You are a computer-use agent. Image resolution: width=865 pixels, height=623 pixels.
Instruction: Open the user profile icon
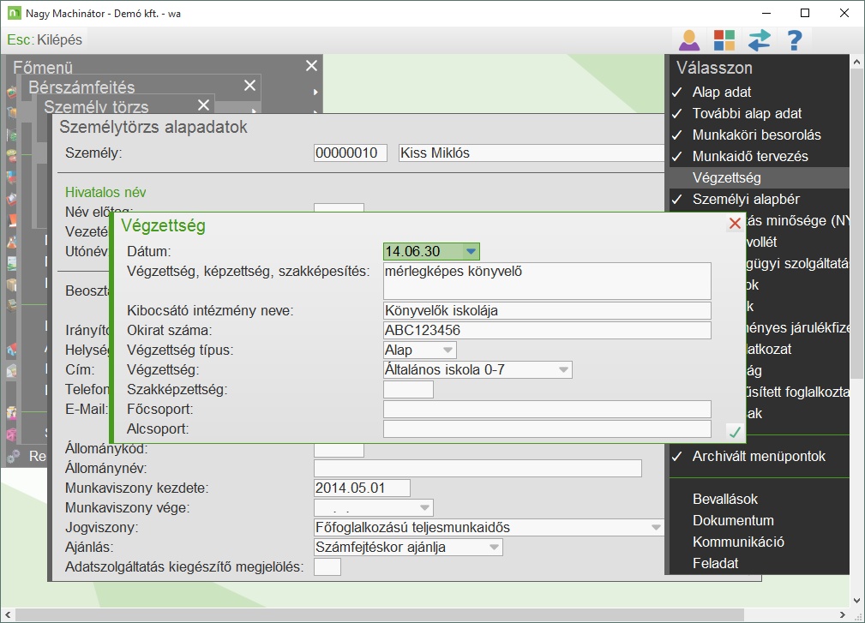tap(689, 40)
